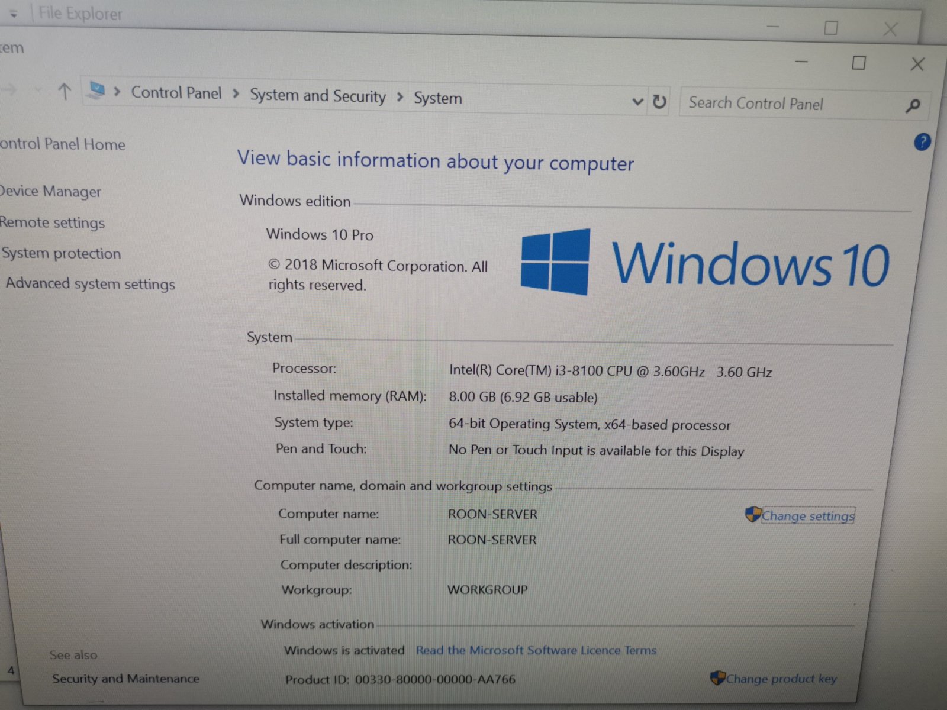This screenshot has width=947, height=710.
Task: Click the WORKGROUP value
Action: [x=487, y=589]
